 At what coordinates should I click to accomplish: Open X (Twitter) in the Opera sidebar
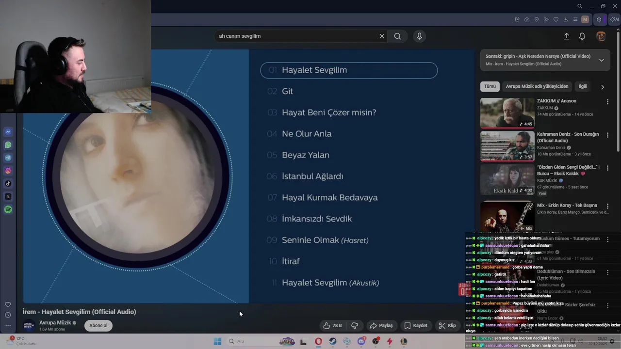pyautogui.click(x=8, y=196)
